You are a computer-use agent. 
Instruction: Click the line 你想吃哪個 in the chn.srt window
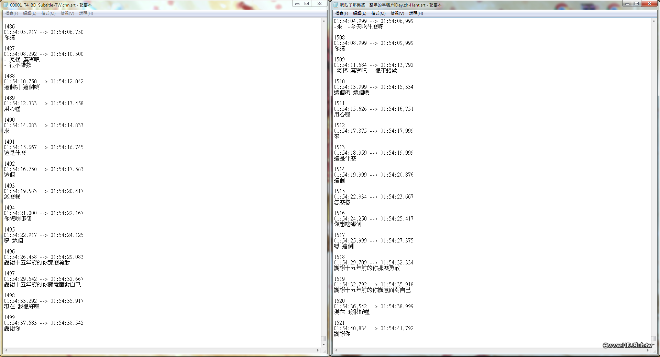coord(18,218)
